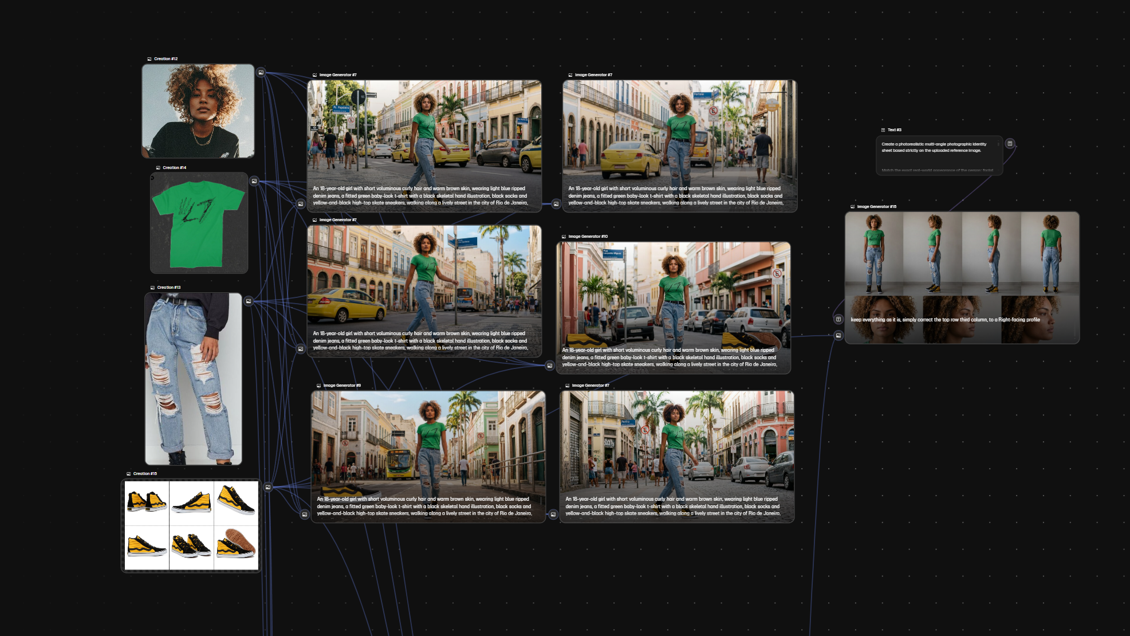Click the input port of top-right Image Generator #7
The image size is (1130, 636).
[556, 204]
